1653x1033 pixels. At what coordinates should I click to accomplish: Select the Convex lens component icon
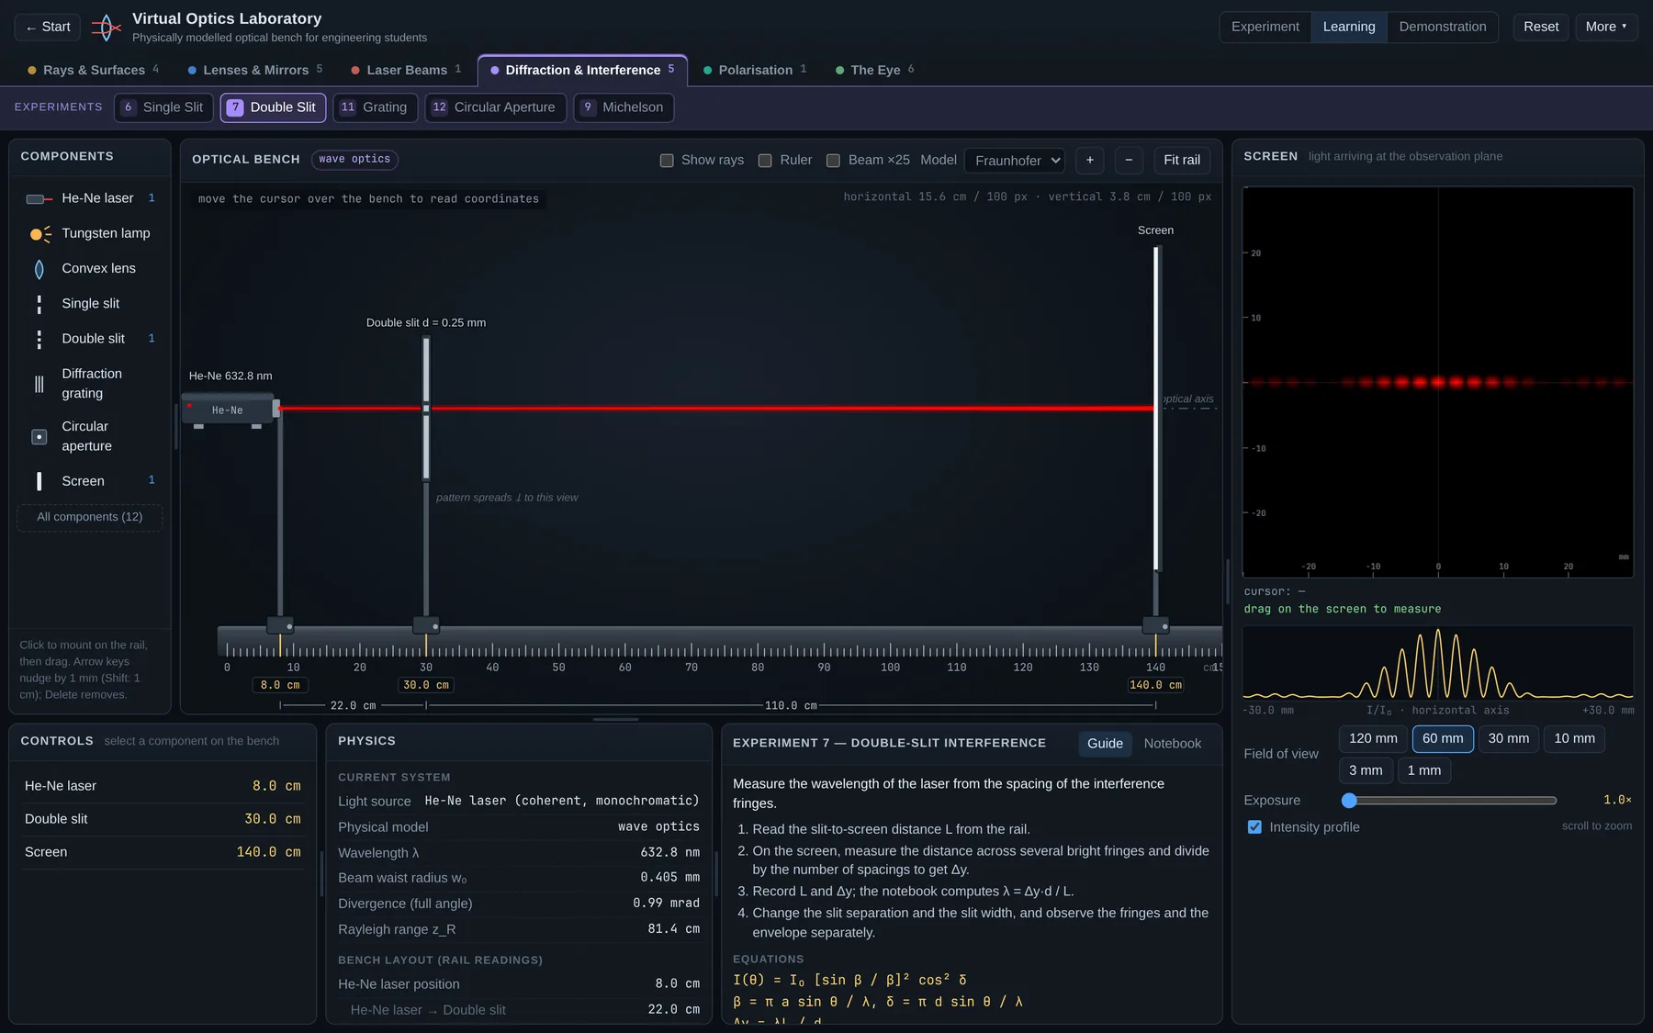click(x=39, y=269)
